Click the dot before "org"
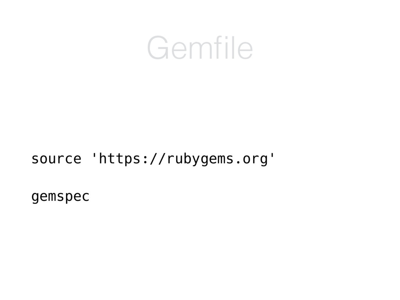 238,163
